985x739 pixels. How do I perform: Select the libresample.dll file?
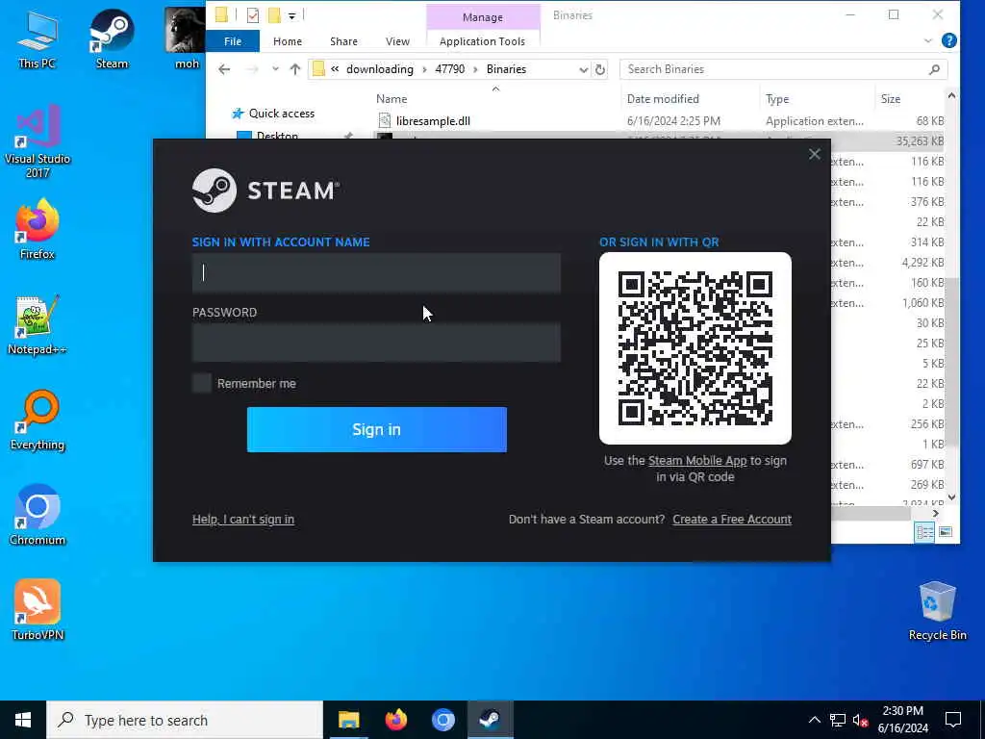[433, 120]
